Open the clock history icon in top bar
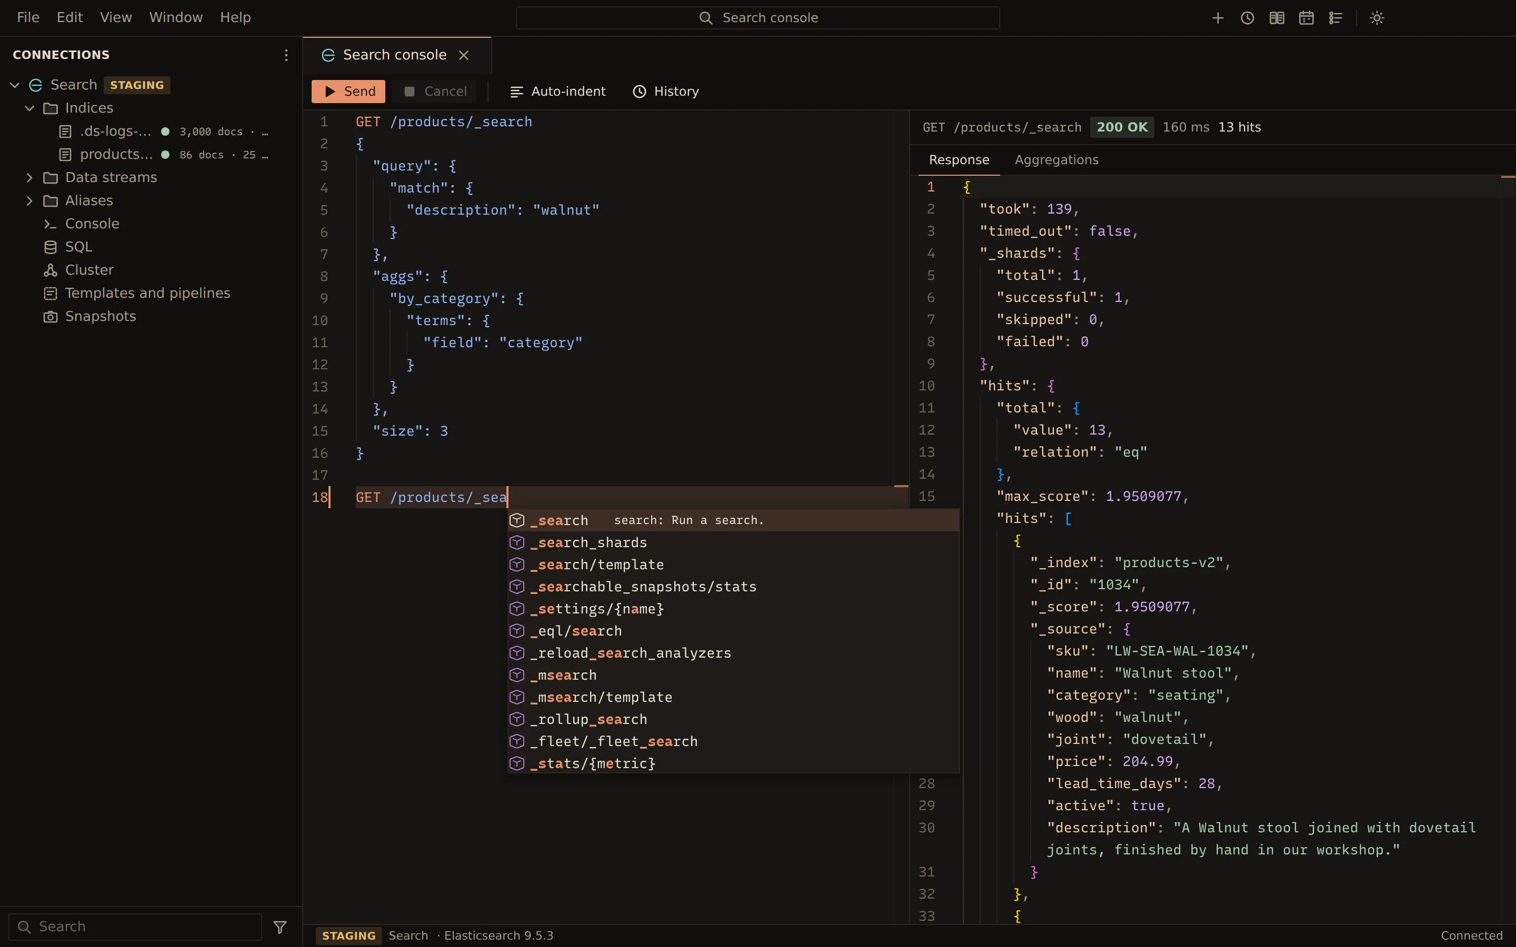 click(1246, 17)
